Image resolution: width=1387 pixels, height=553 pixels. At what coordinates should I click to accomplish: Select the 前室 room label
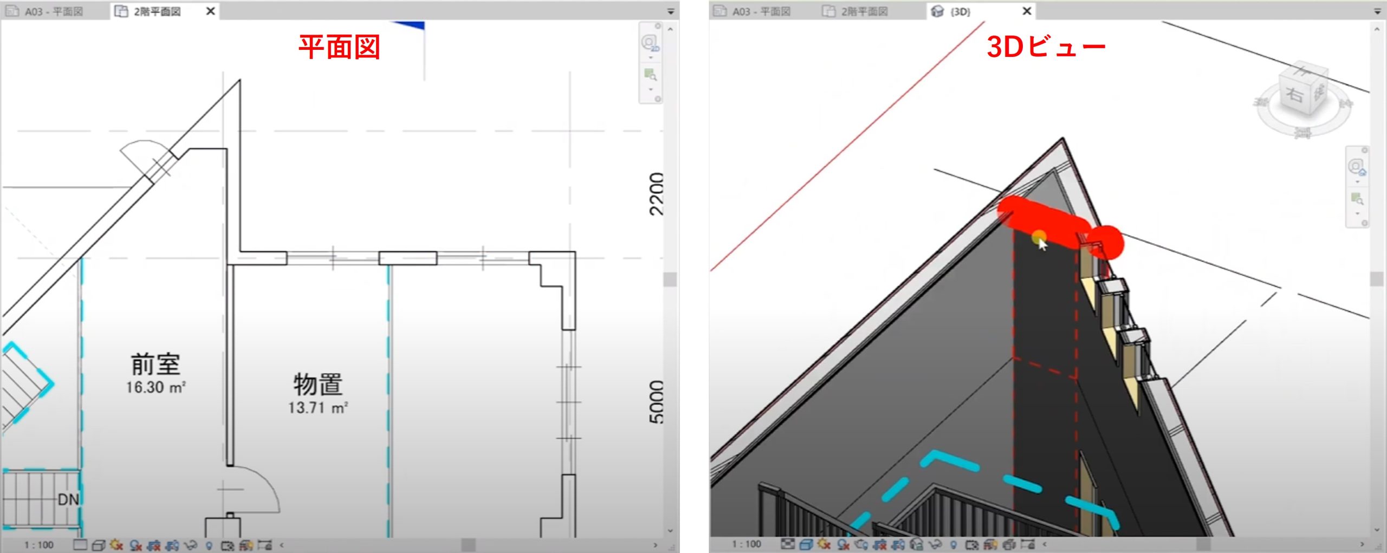pos(155,365)
